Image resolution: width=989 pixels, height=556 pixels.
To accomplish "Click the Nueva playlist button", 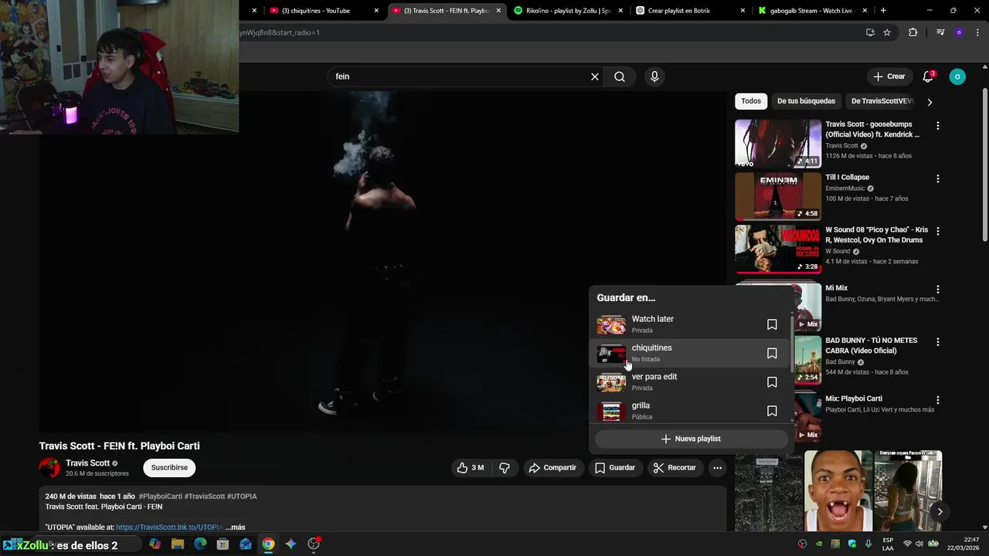I will coord(691,439).
